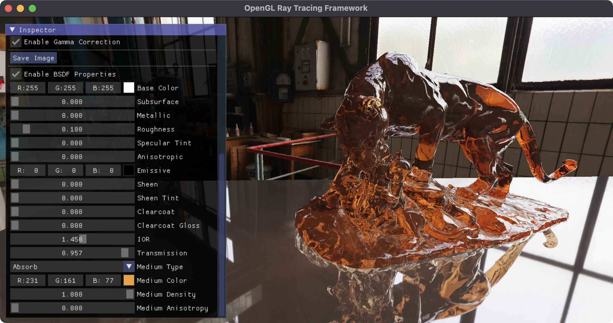This screenshot has width=613, height=323.
Task: Click the Transmission slider
Action: (72, 253)
